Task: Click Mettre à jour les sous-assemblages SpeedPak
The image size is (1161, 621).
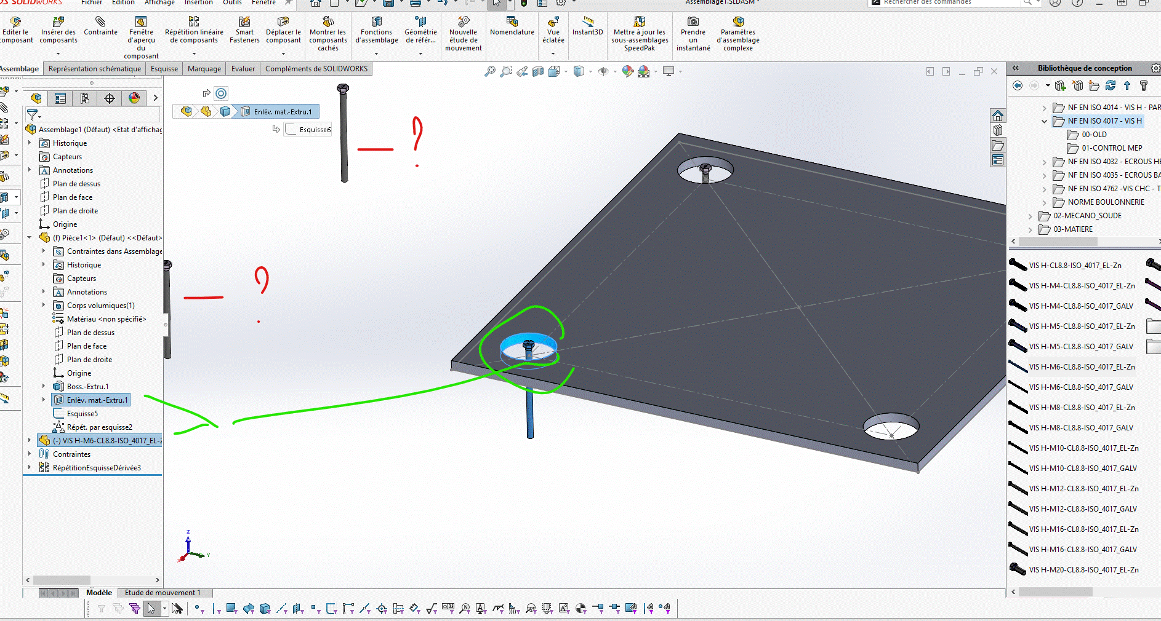Action: (640, 34)
